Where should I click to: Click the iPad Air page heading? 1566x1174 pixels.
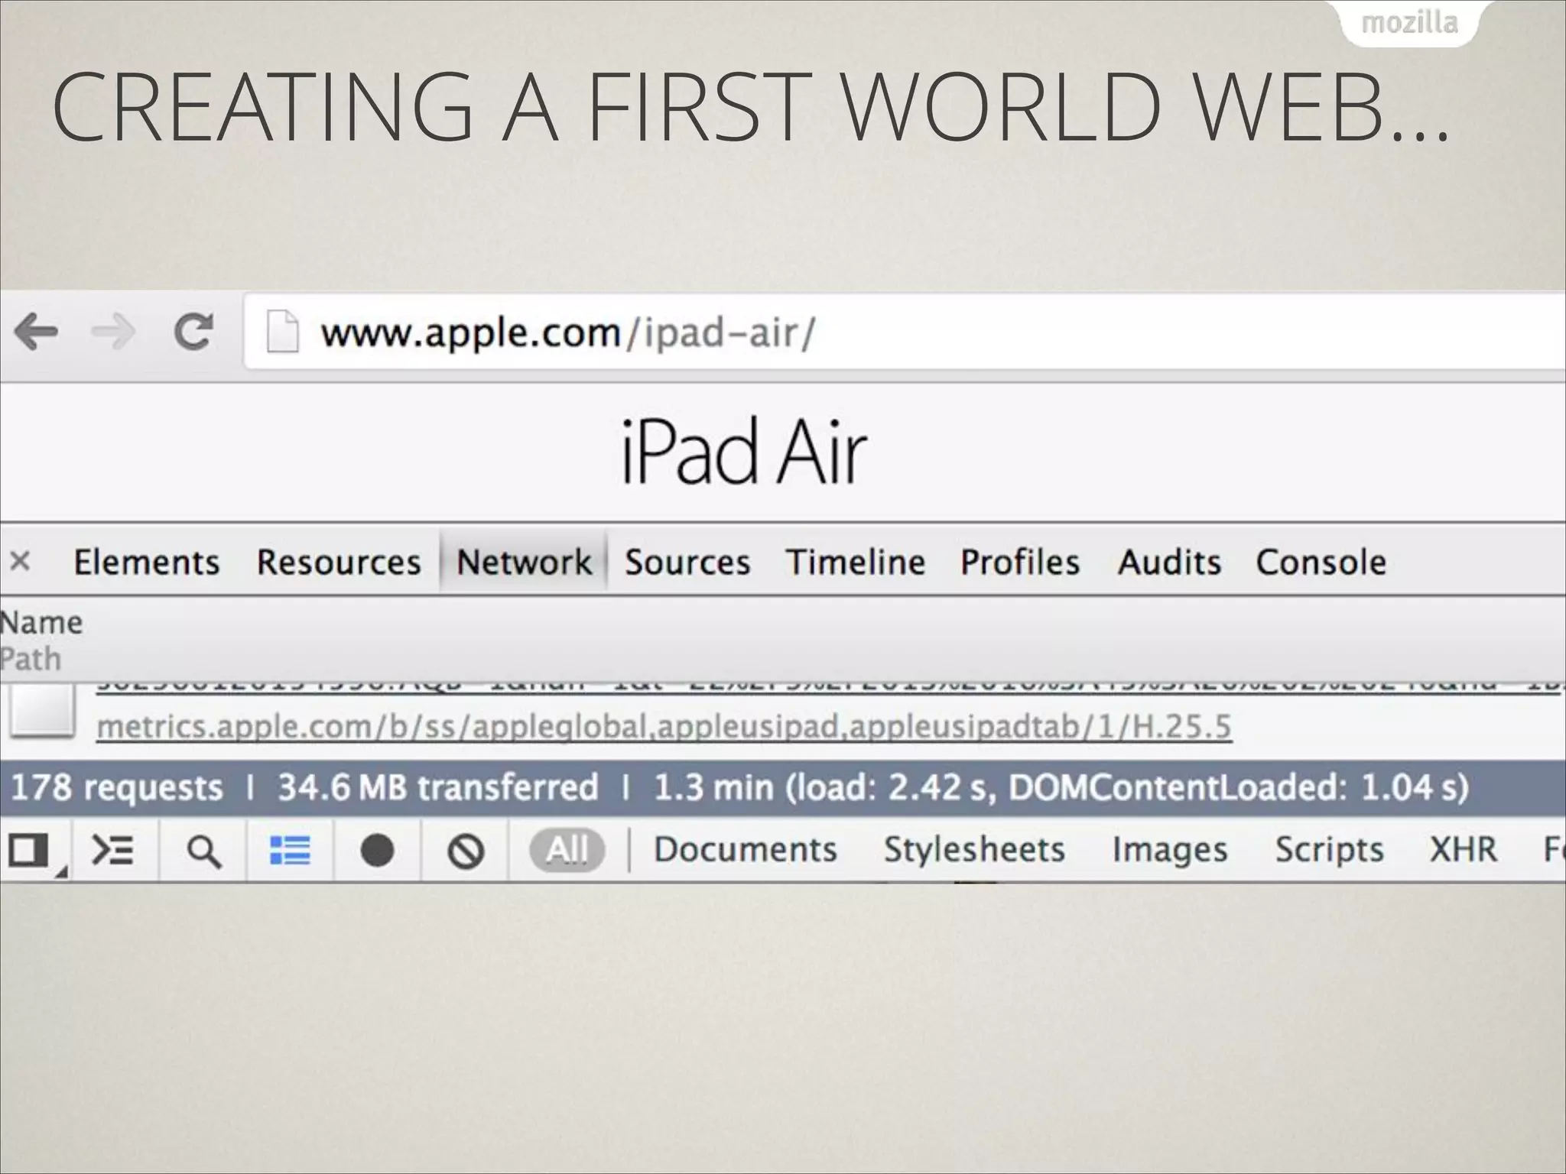pyautogui.click(x=743, y=451)
